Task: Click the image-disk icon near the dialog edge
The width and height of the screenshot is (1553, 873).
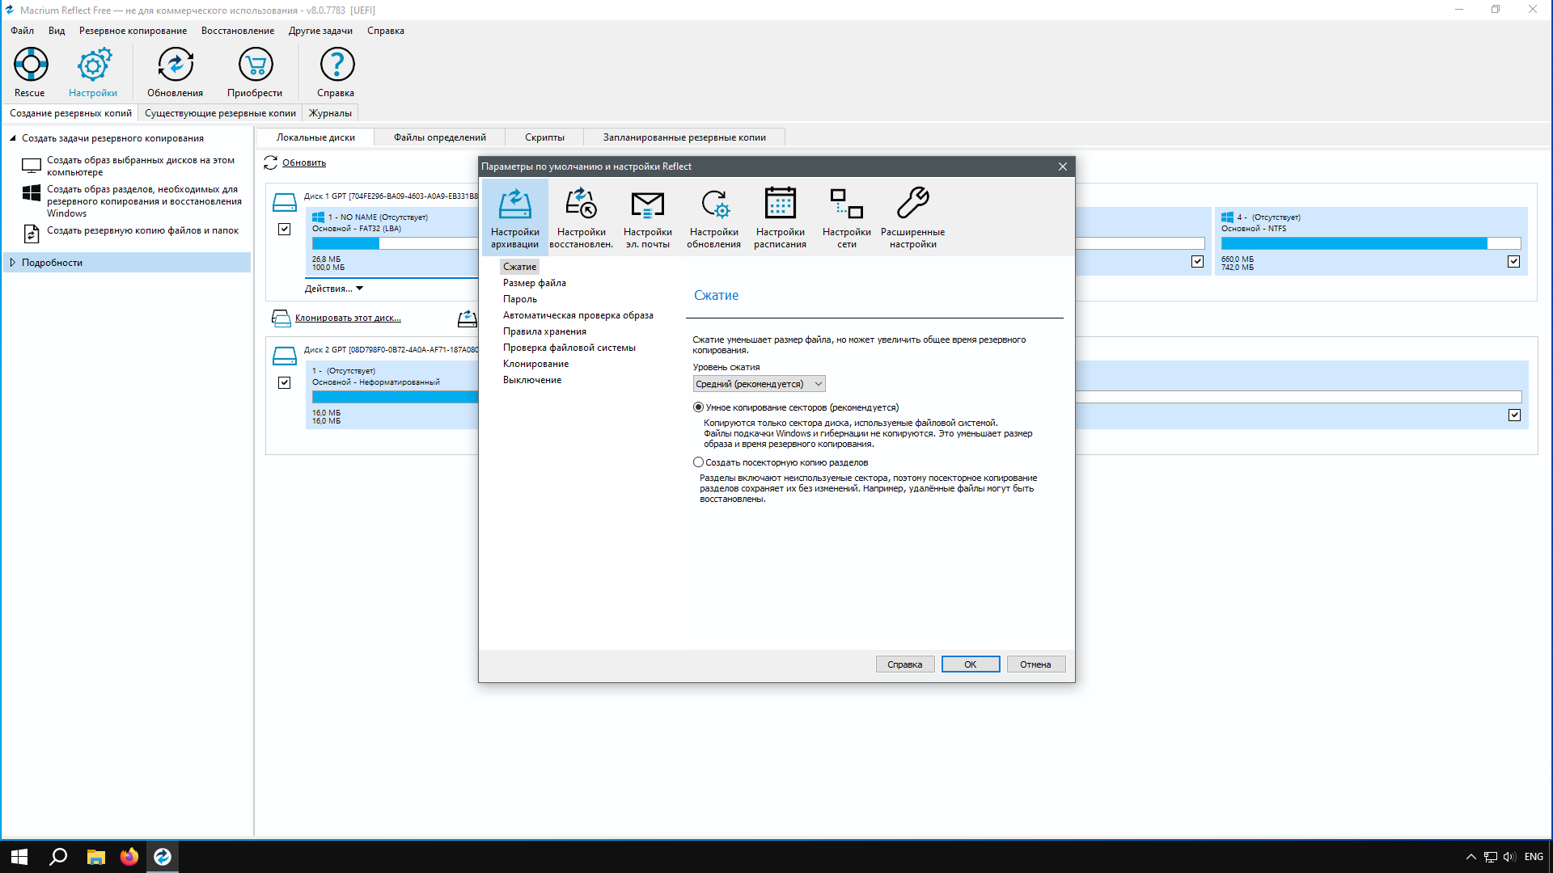Action: (468, 318)
